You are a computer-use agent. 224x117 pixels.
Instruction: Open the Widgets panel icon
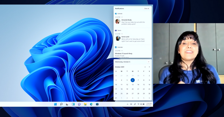click(73, 104)
